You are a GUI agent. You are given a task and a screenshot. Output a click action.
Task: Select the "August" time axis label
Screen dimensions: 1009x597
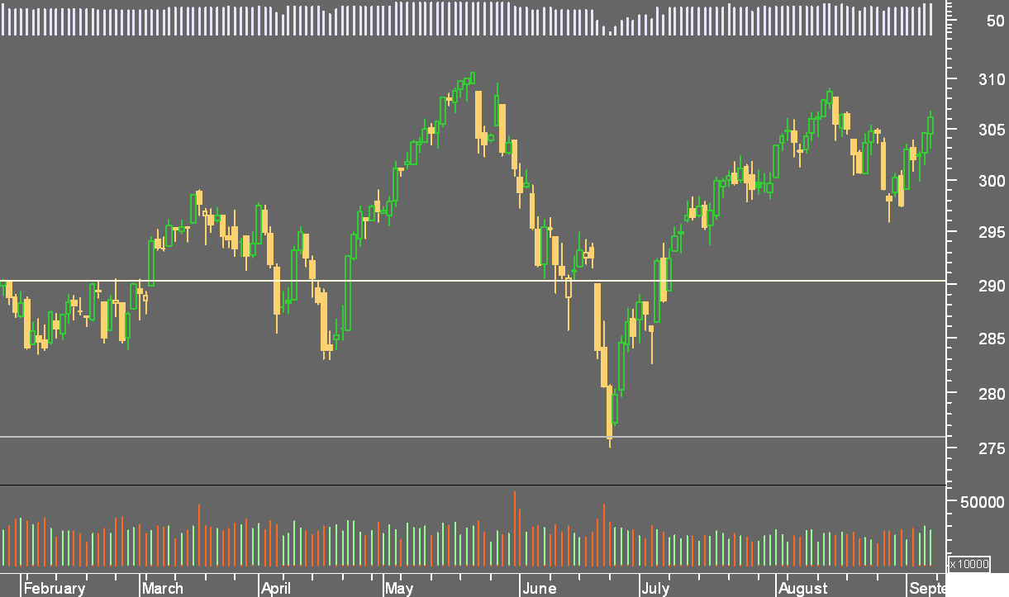(802, 589)
